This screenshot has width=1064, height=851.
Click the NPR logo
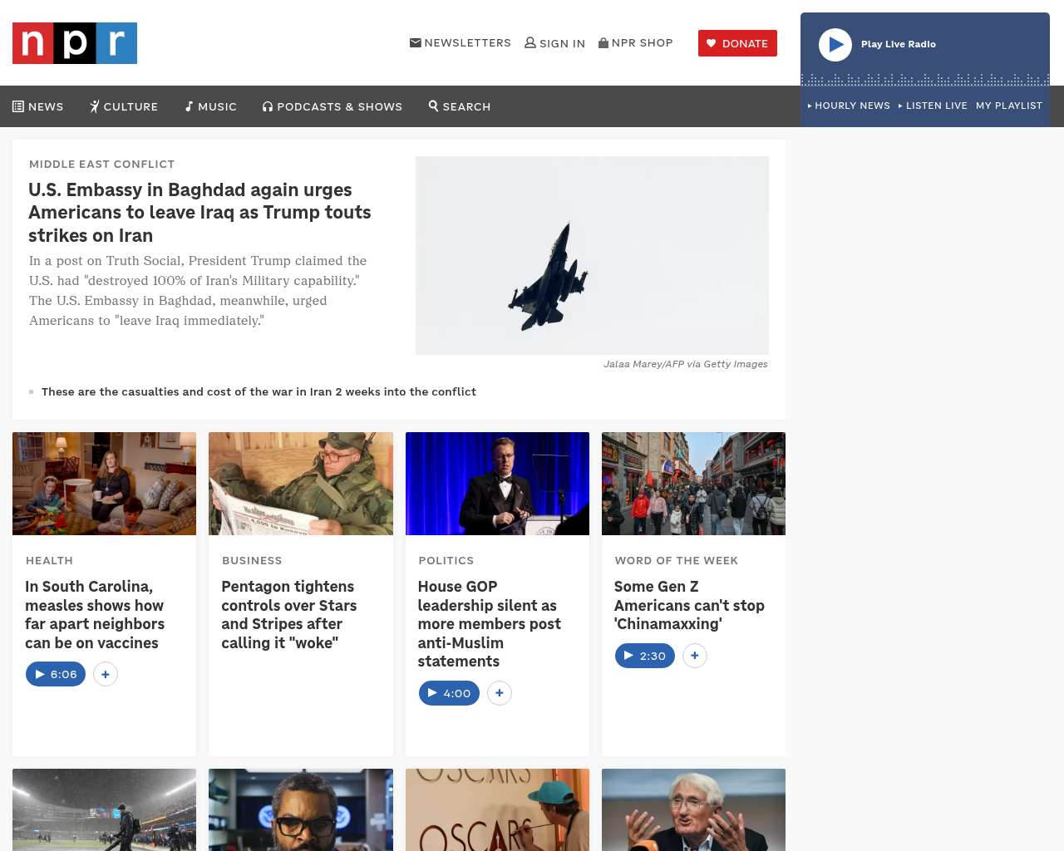click(75, 43)
